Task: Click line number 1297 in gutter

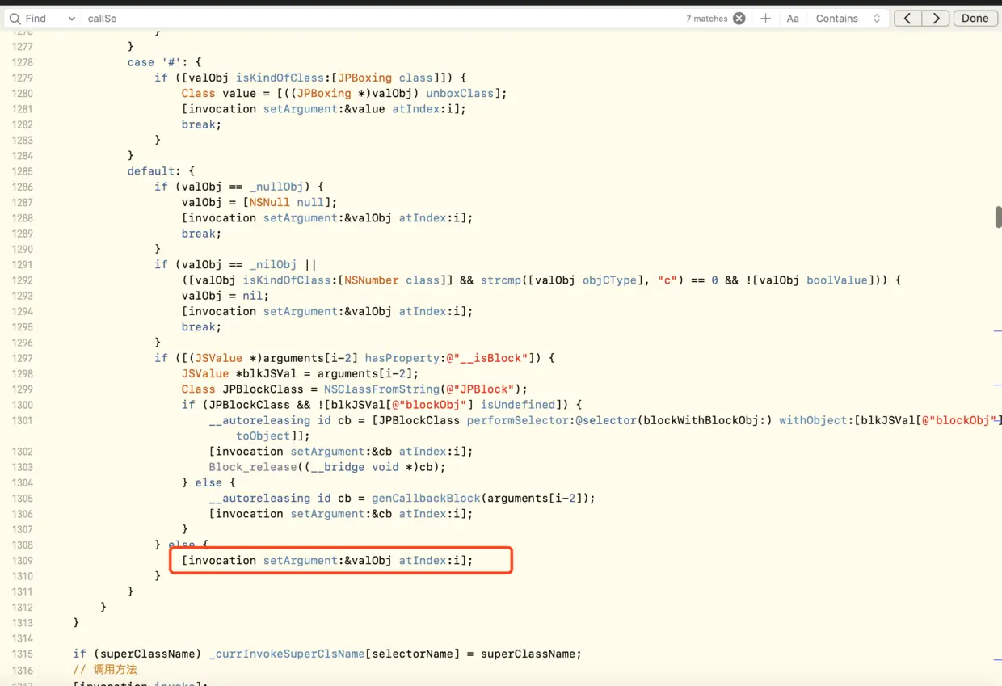Action: [x=23, y=358]
